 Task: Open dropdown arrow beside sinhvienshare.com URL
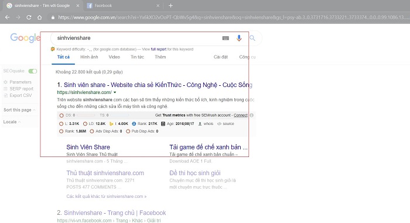tap(115, 92)
